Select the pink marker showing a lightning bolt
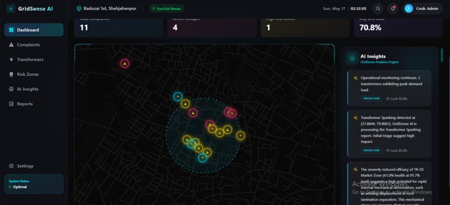The width and height of the screenshot is (450, 205). pos(232,114)
